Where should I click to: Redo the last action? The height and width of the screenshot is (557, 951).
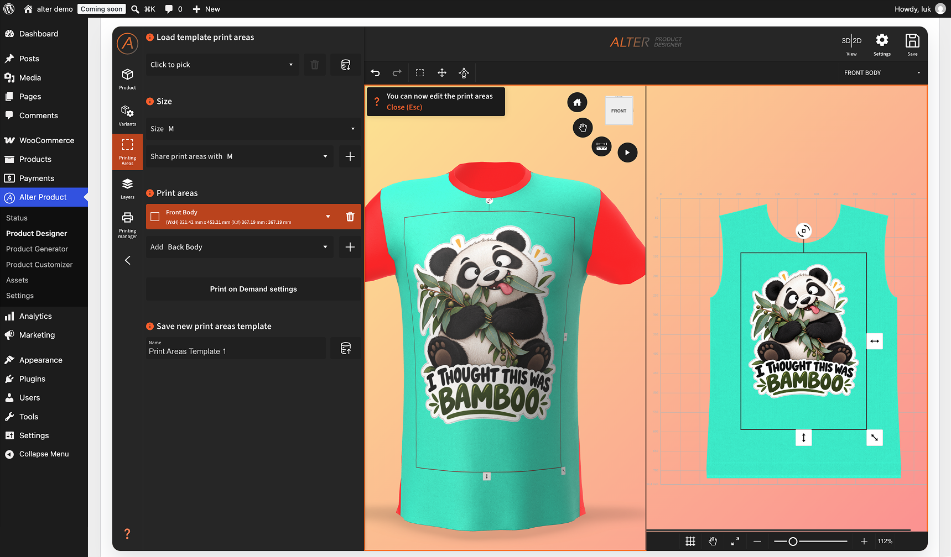tap(397, 72)
